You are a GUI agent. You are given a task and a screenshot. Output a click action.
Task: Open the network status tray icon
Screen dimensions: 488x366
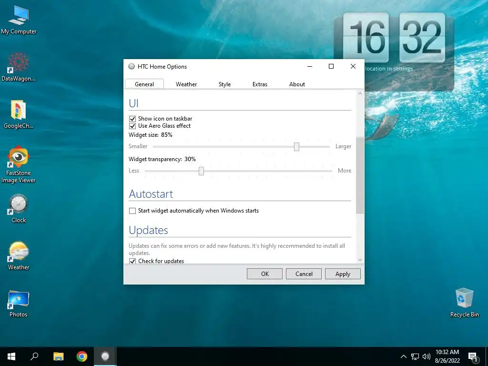(415, 356)
